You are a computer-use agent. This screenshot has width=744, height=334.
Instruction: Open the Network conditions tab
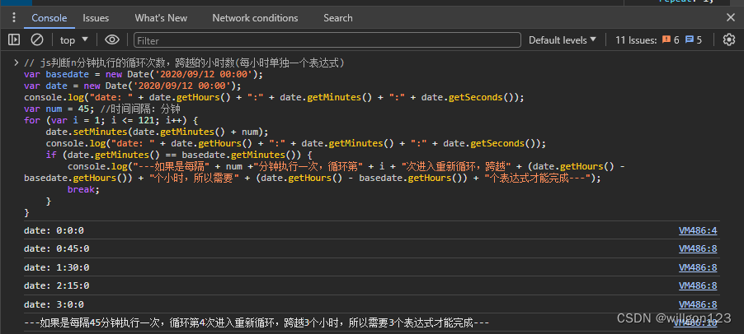point(255,18)
